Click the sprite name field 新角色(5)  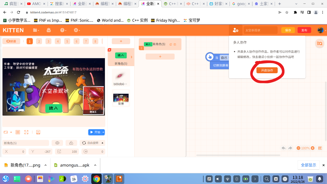(x=26, y=143)
